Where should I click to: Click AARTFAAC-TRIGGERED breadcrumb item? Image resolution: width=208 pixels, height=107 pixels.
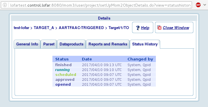[81, 28]
